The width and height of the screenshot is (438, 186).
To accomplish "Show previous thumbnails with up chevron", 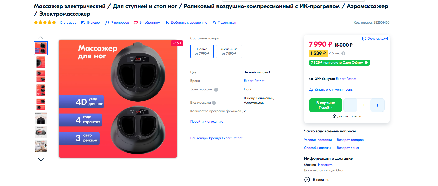I will click(x=41, y=38).
